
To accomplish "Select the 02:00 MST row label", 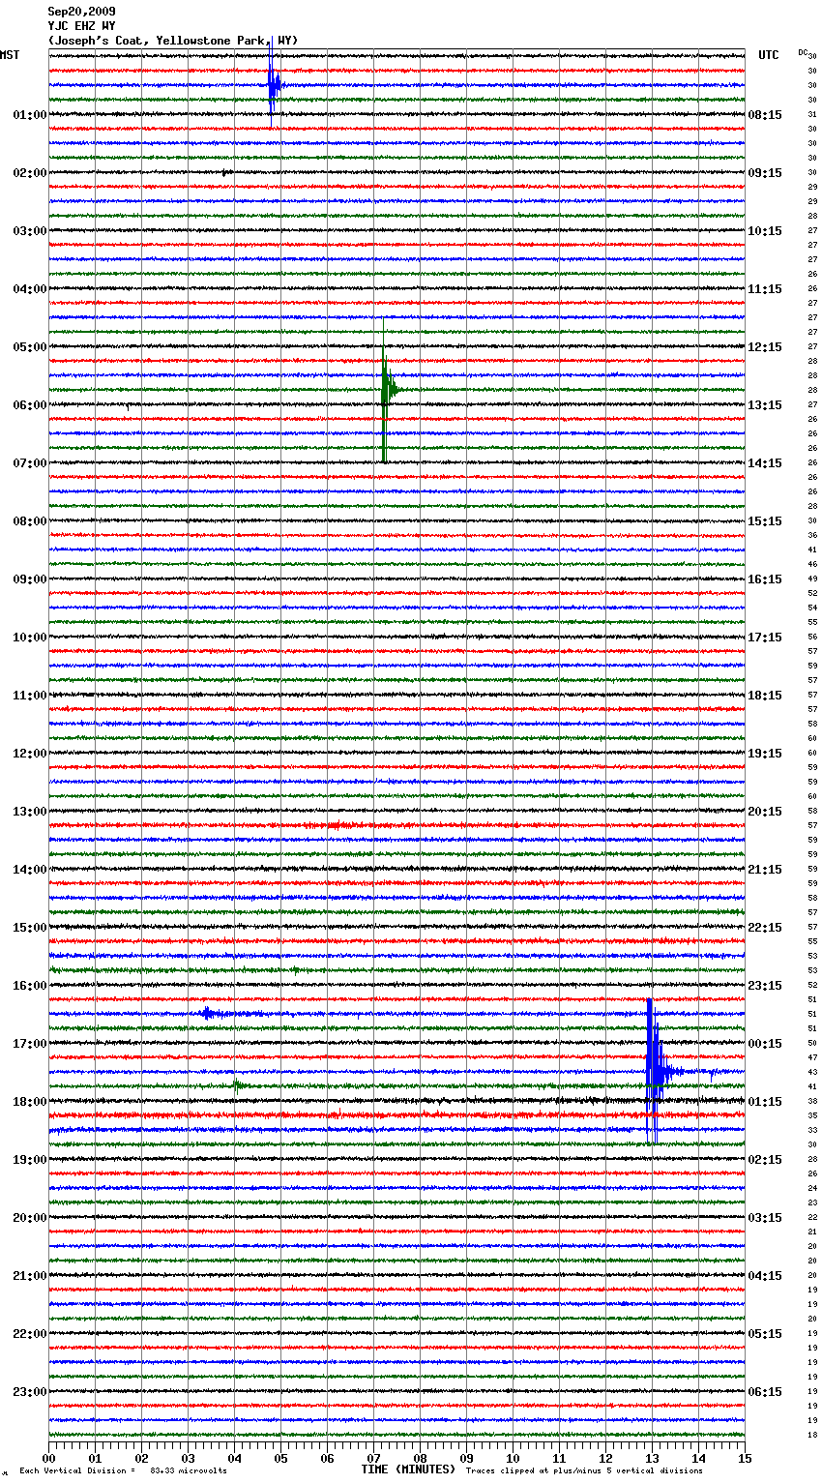I will click(29, 173).
